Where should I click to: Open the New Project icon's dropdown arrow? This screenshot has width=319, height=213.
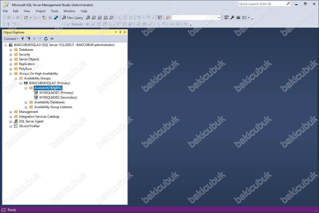pos(31,18)
